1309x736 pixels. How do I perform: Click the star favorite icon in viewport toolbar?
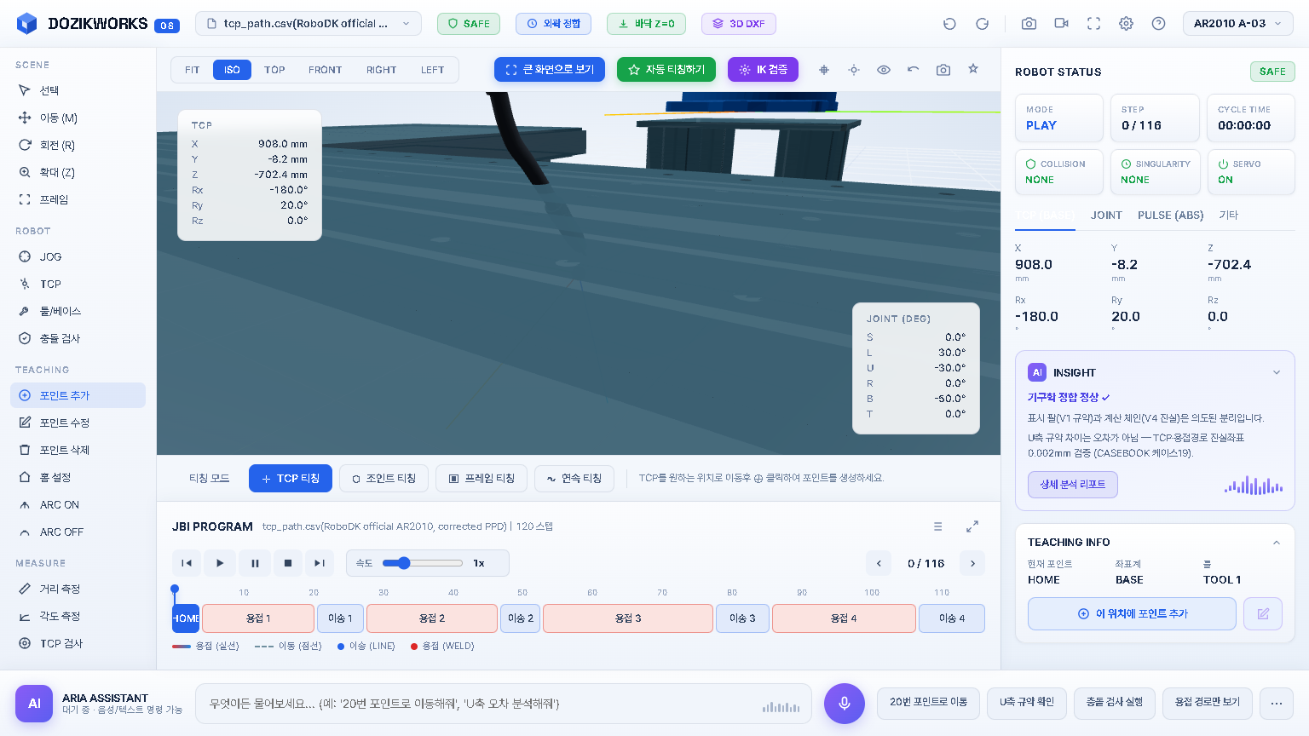tap(973, 70)
